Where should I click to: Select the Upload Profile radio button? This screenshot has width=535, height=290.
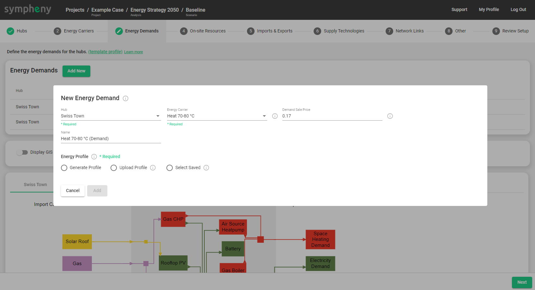click(114, 168)
